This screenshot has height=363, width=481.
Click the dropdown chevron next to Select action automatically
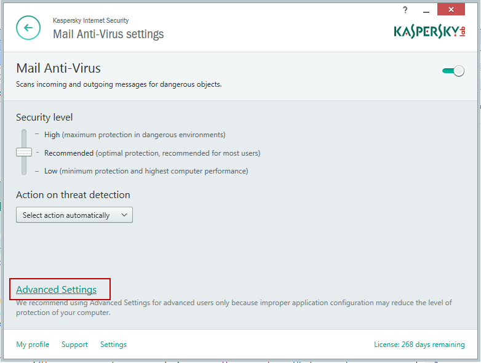click(x=124, y=215)
